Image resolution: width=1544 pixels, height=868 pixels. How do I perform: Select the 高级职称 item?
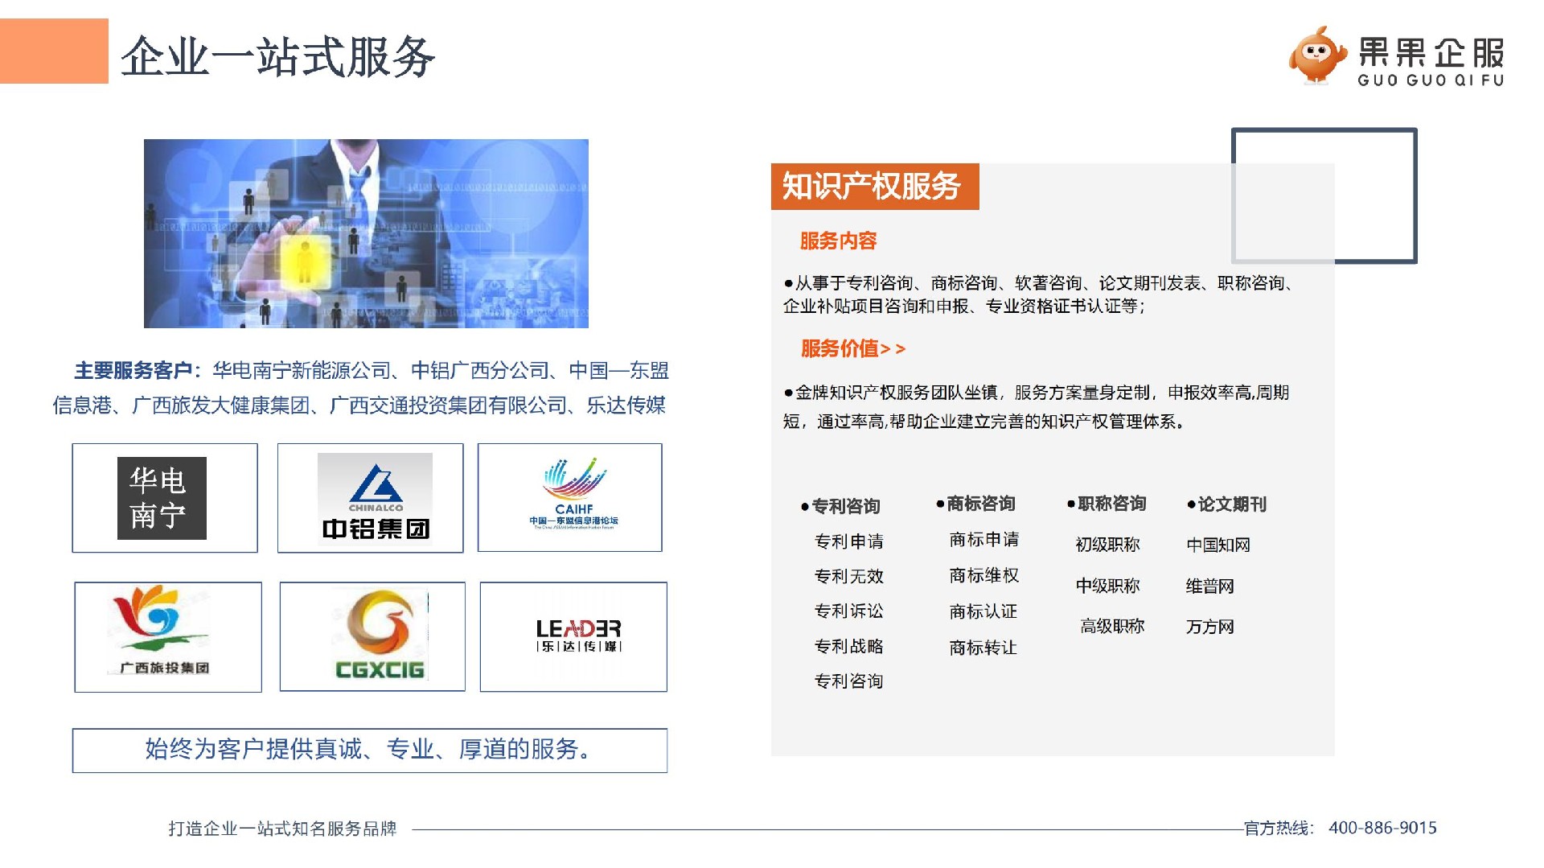coord(1111,626)
